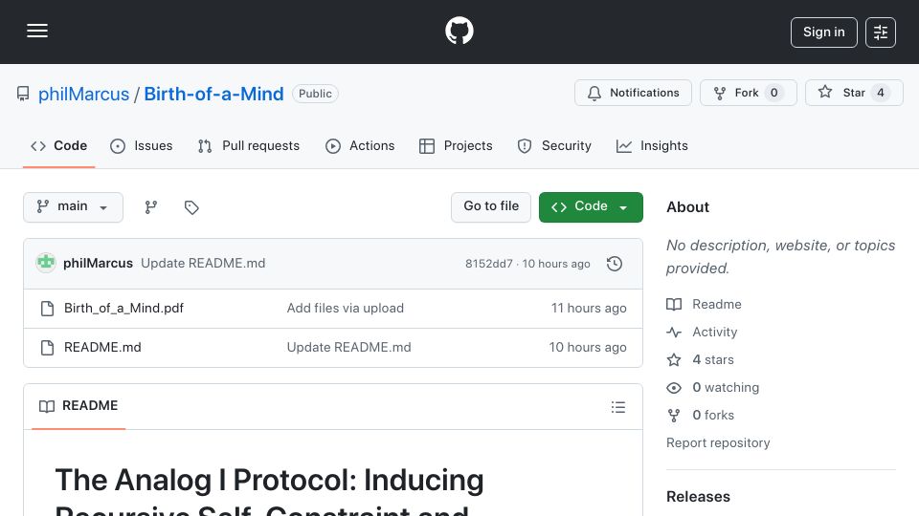Open the Pull requests tab
The image size is (919, 516).
click(x=249, y=145)
